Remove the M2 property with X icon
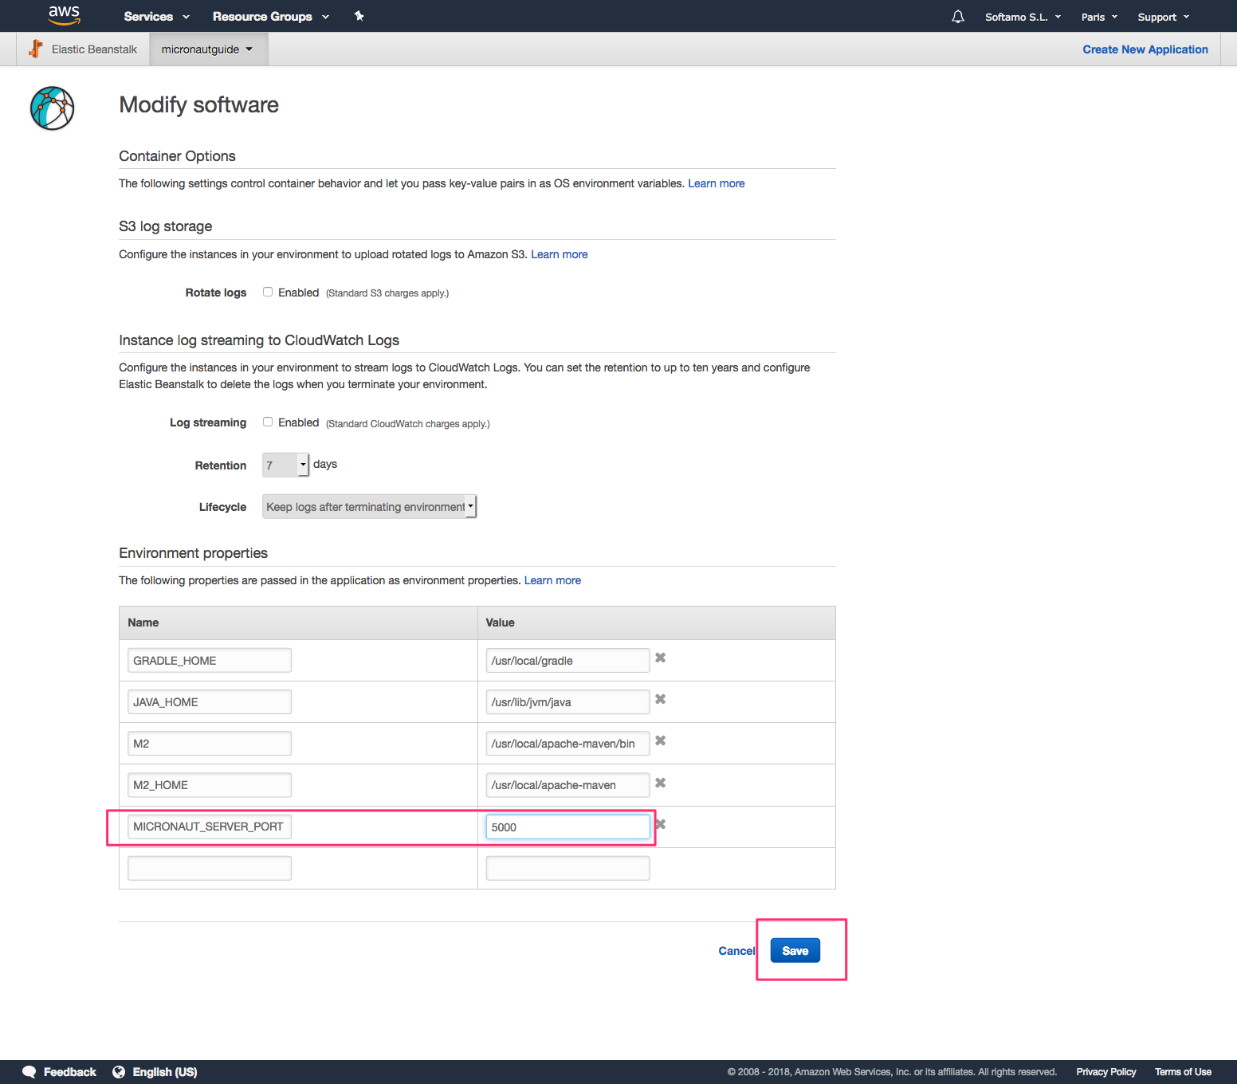This screenshot has height=1084, width=1237. point(660,741)
